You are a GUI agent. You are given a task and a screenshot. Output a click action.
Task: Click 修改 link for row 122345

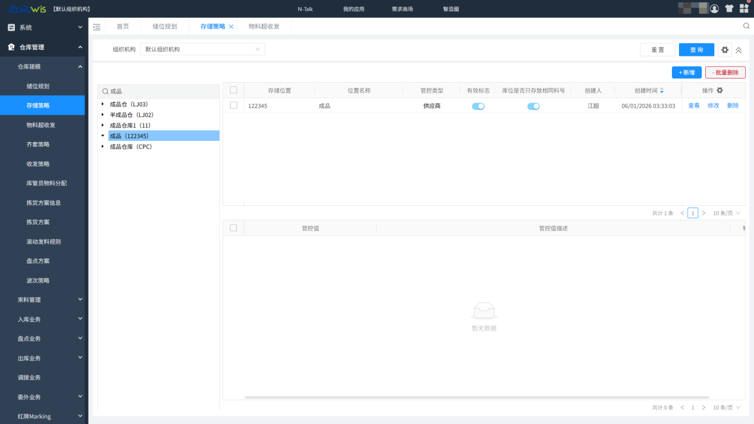click(714, 106)
